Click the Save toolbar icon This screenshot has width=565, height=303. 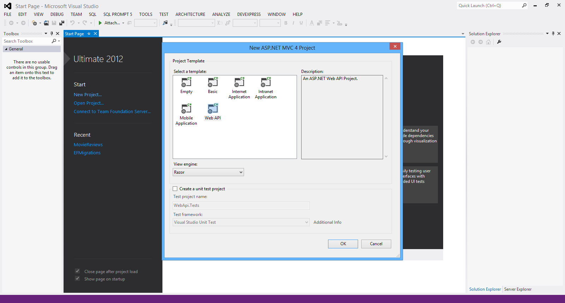[54, 23]
